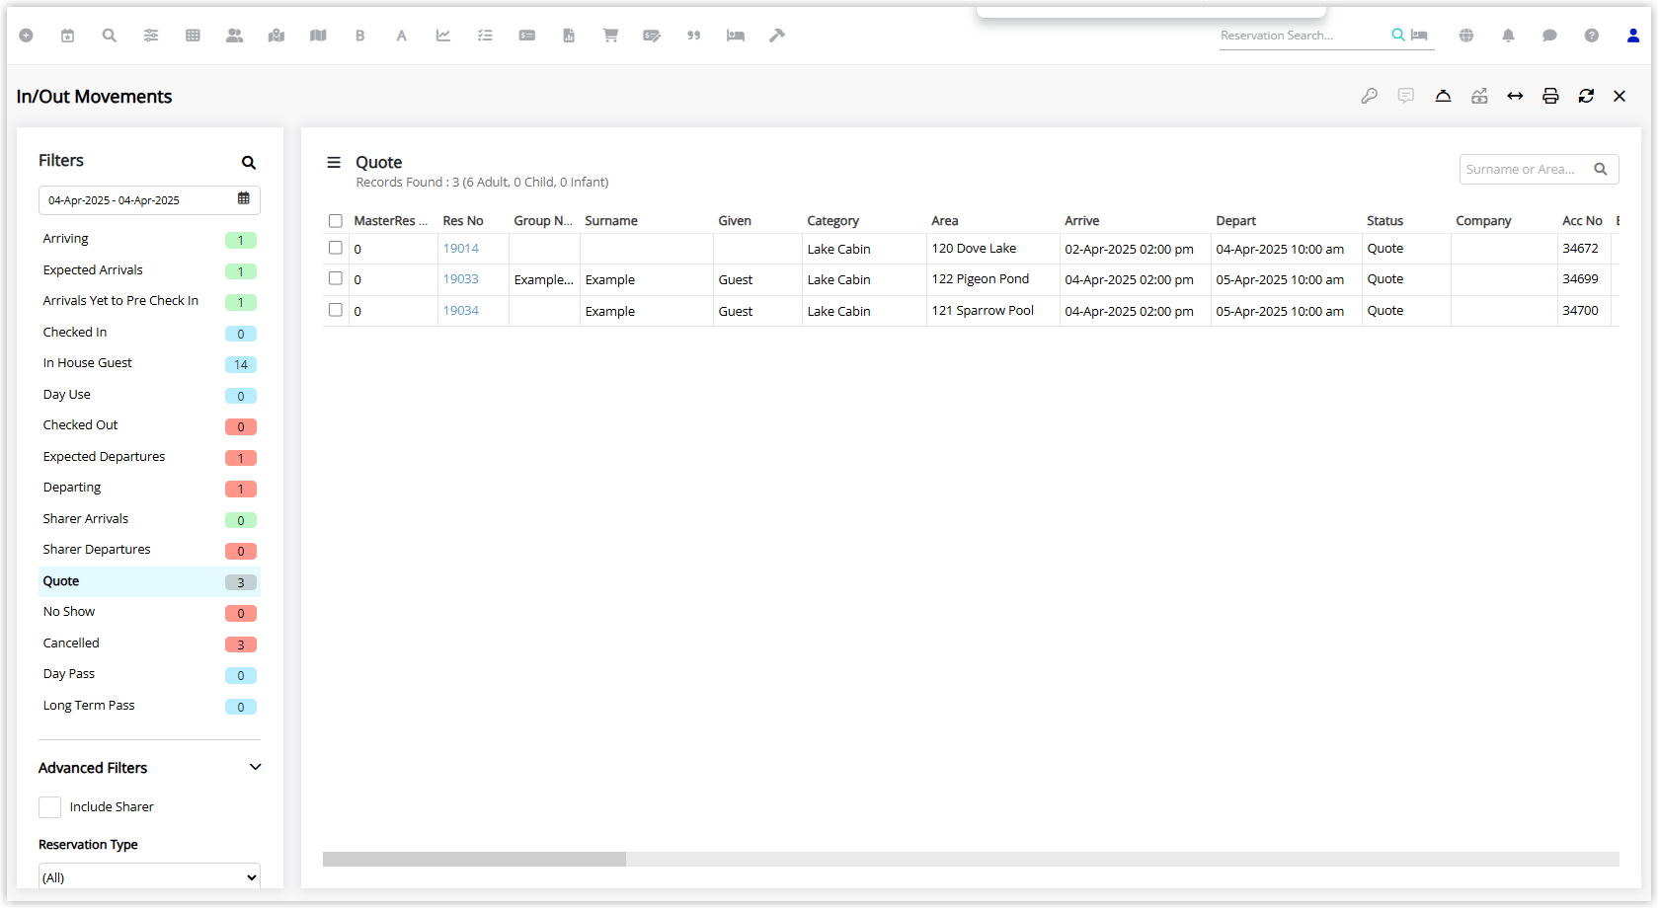Open the shopping cart icon
This screenshot has height=909, width=1659.
(610, 36)
